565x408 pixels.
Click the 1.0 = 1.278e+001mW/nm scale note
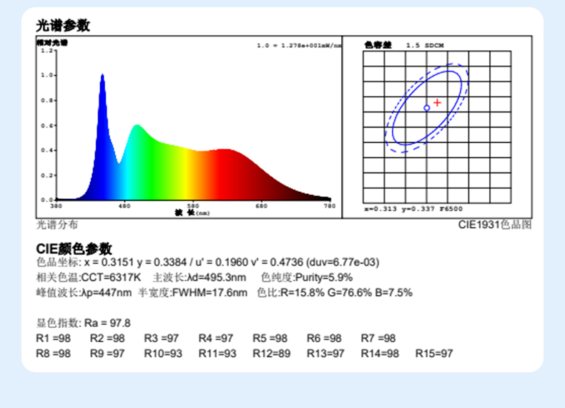click(298, 46)
